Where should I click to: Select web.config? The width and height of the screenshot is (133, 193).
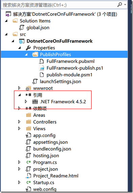[45, 189]
